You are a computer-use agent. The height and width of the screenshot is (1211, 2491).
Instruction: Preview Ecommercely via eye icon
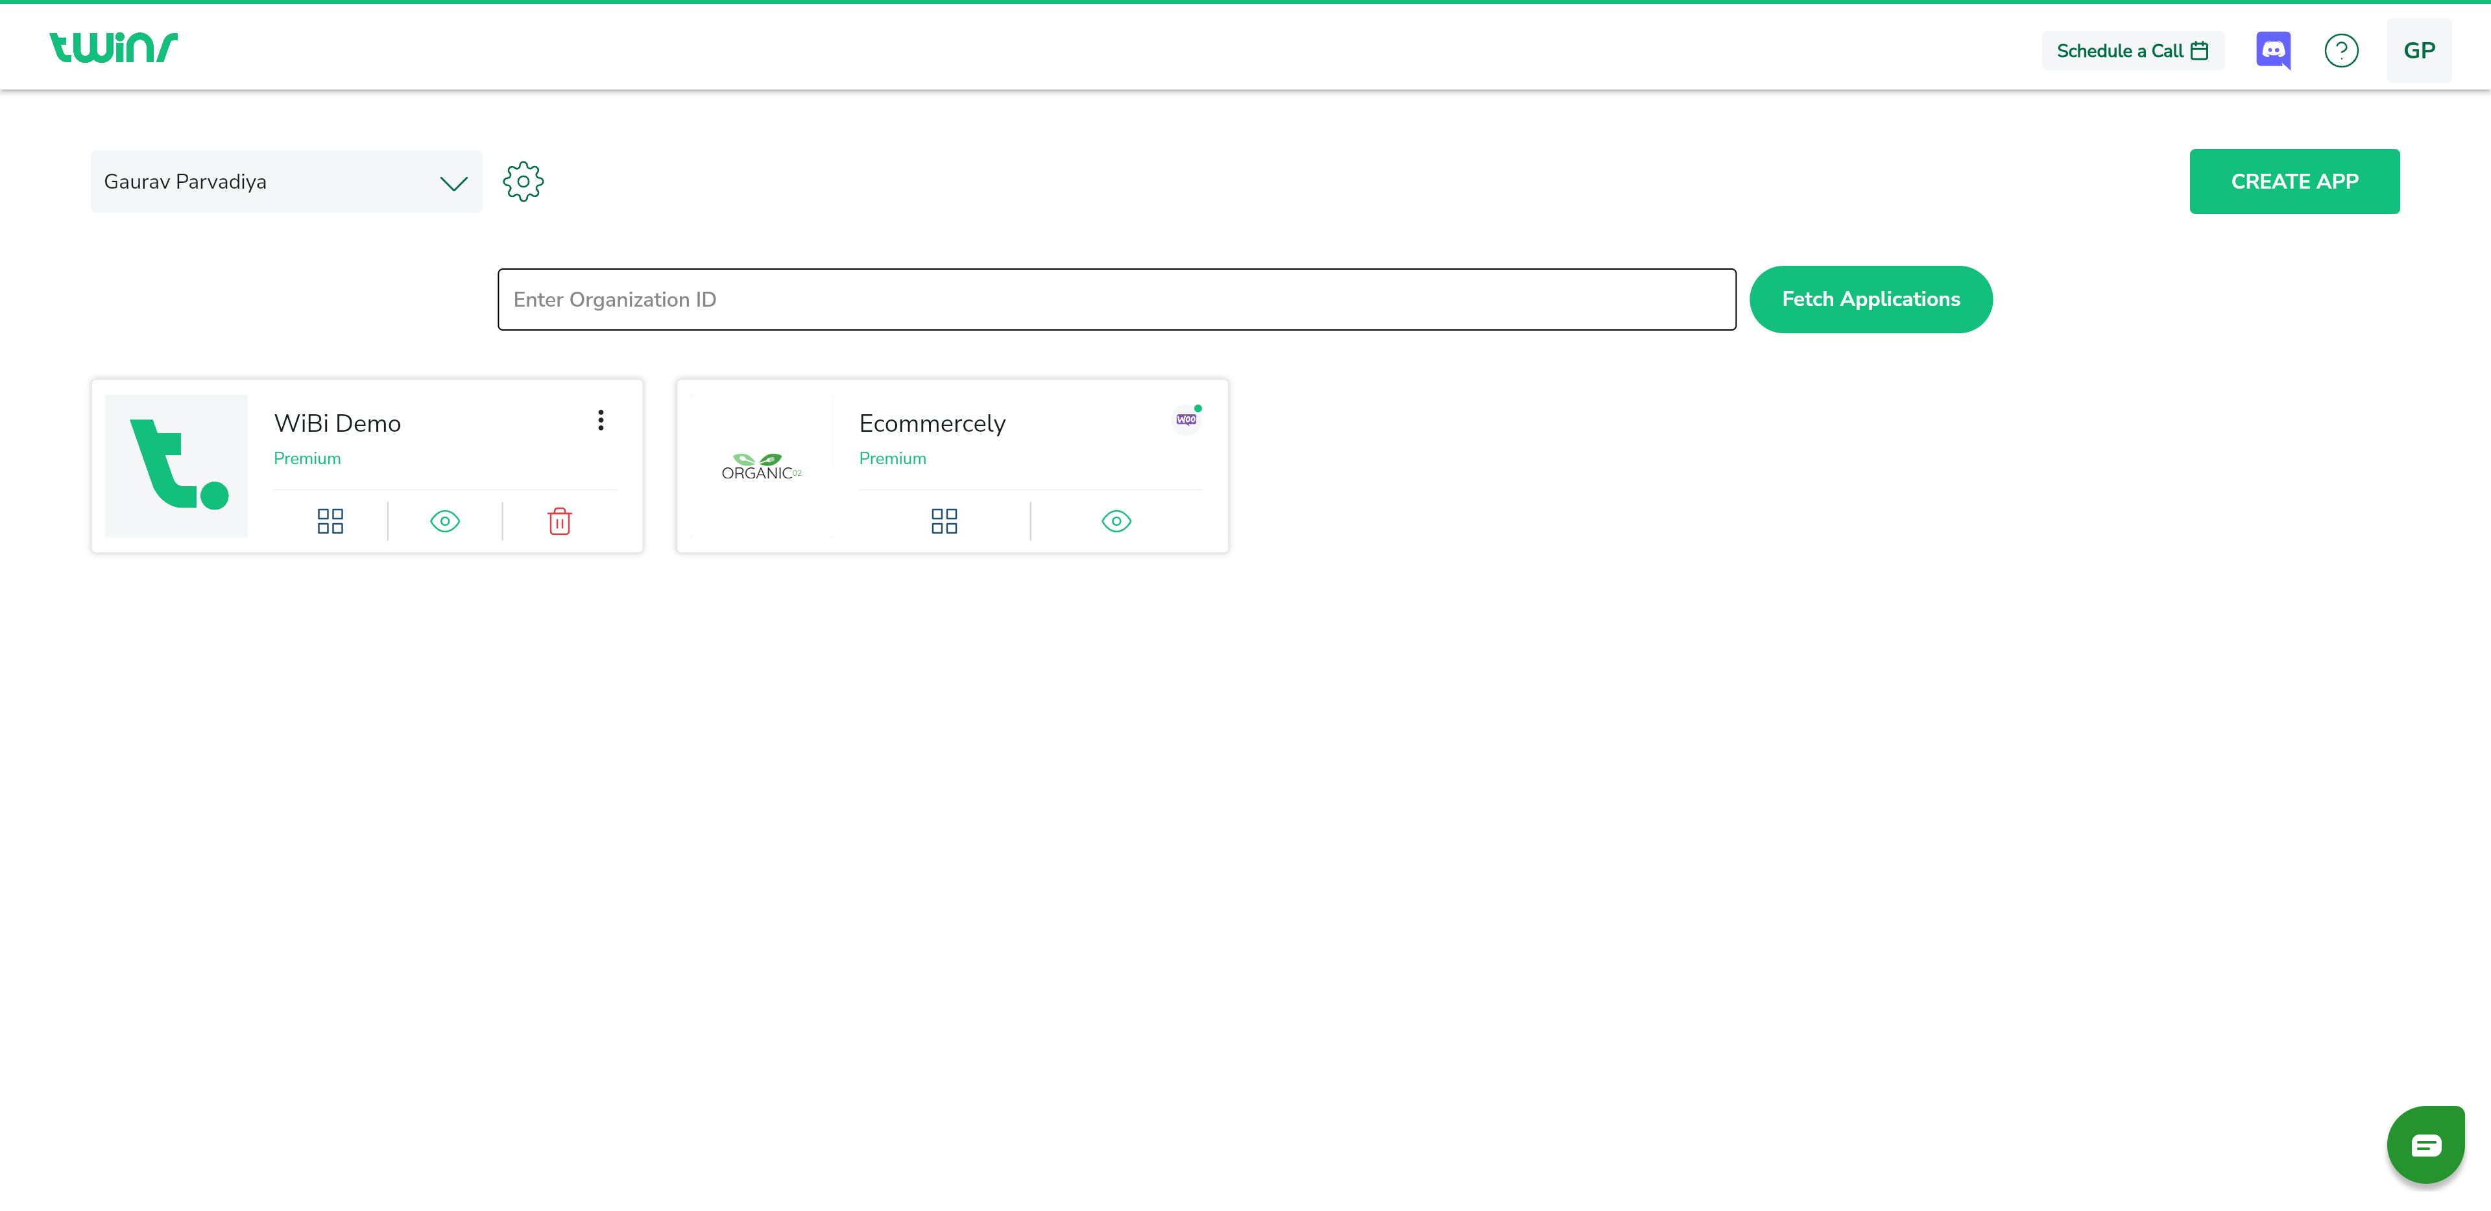click(1116, 521)
